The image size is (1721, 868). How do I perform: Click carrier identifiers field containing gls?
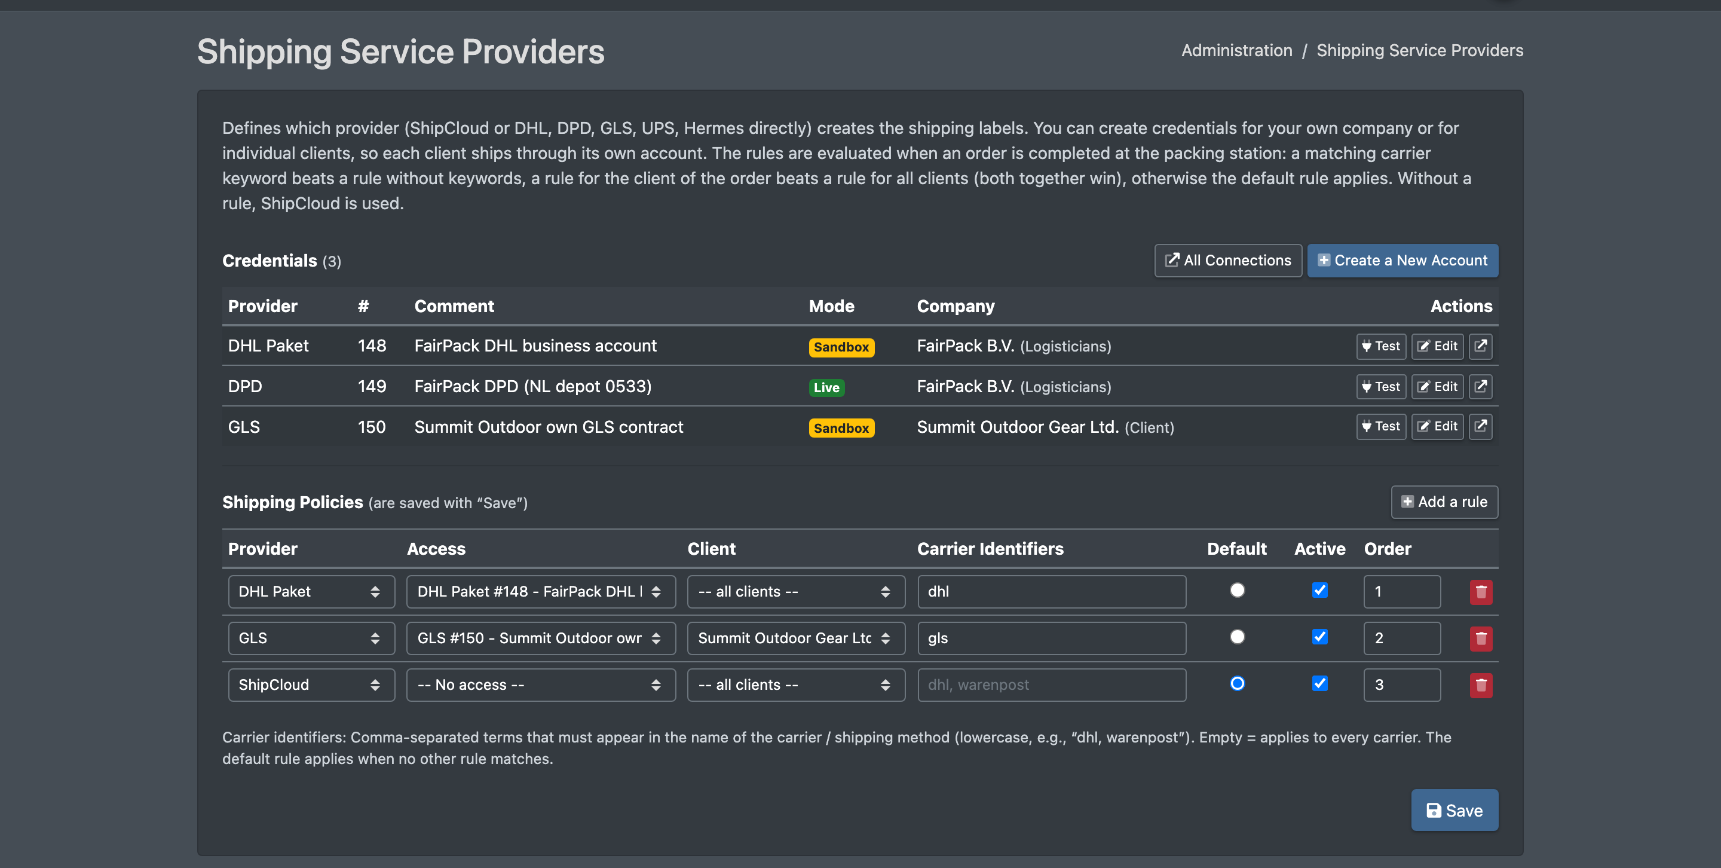[1052, 638]
